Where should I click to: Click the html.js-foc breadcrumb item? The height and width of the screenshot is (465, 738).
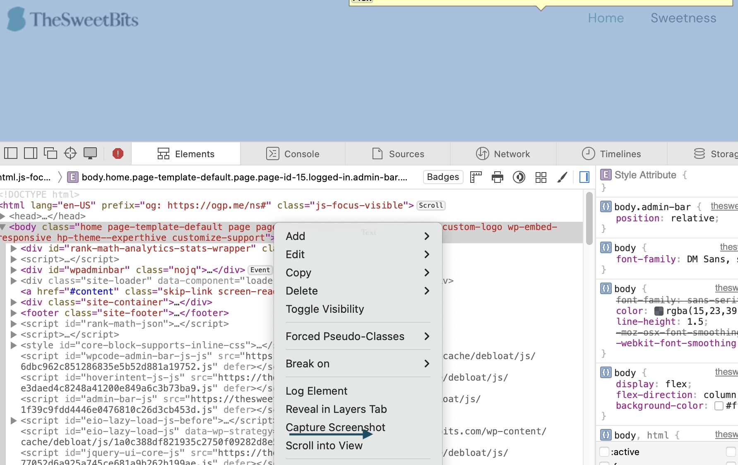click(26, 177)
